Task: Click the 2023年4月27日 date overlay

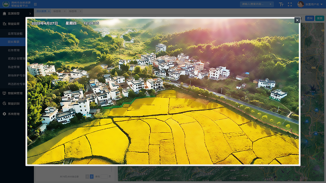Action: pyautogui.click(x=45, y=23)
